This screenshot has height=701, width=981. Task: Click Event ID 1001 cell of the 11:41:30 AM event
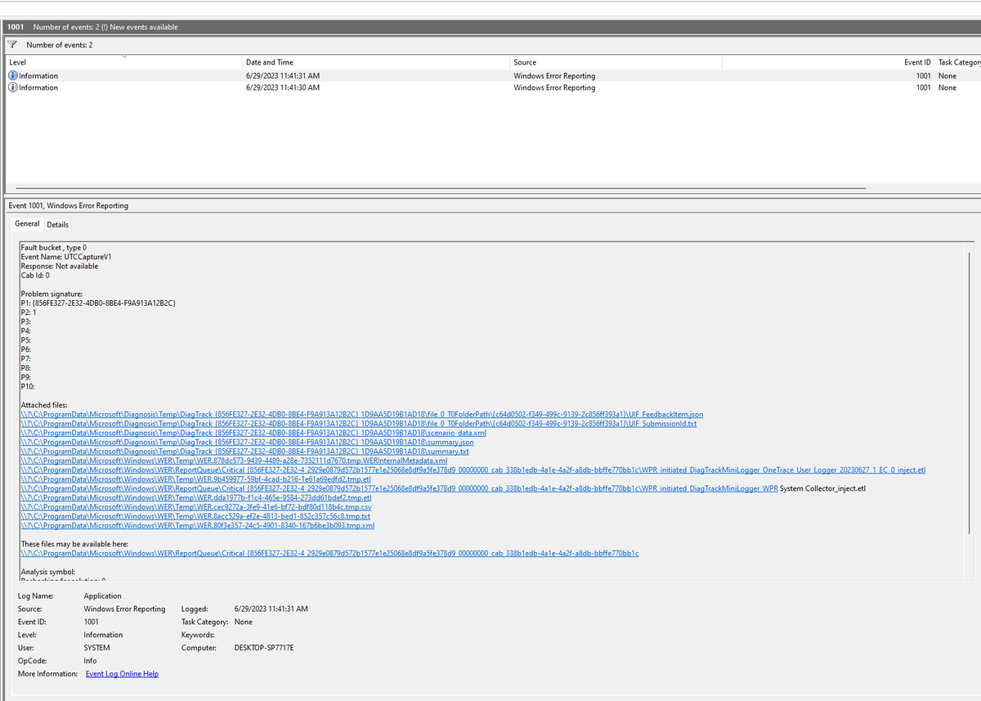point(924,88)
